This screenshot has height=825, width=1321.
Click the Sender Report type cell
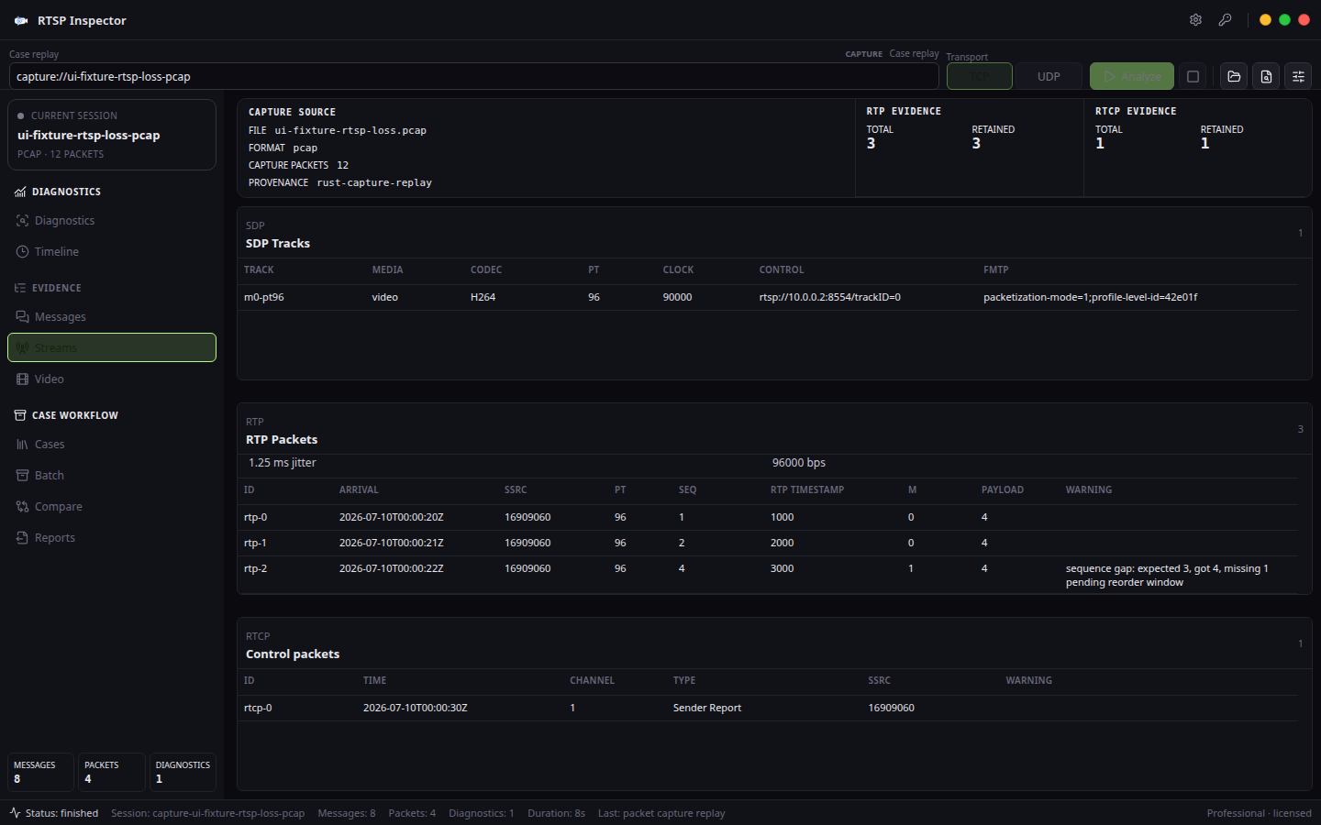(707, 708)
